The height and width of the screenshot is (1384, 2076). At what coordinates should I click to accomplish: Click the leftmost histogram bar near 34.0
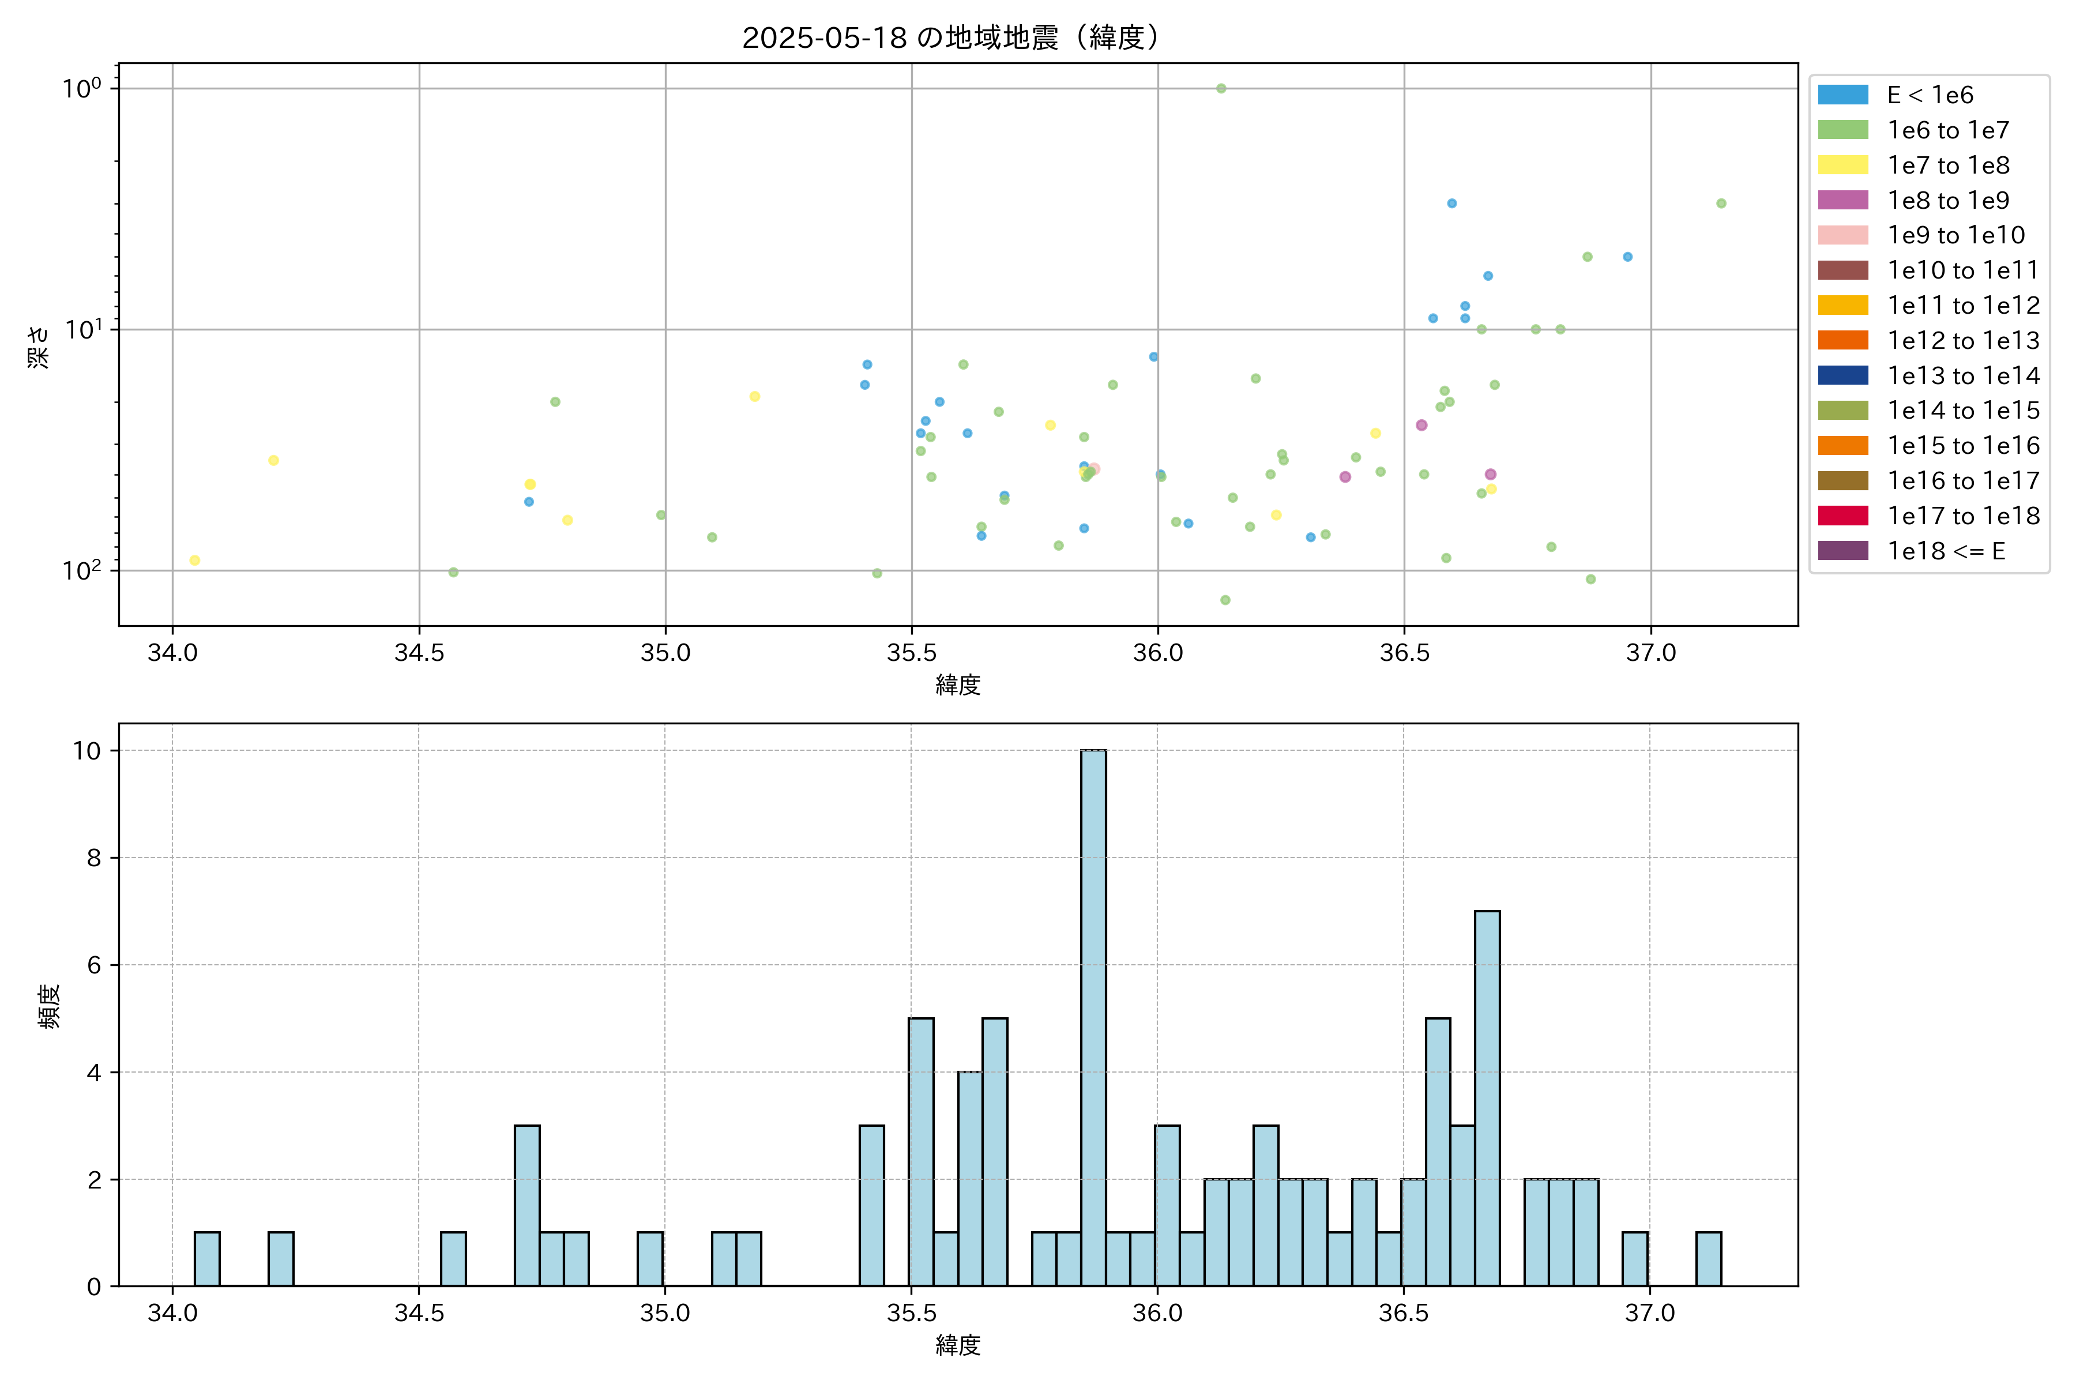click(206, 1259)
